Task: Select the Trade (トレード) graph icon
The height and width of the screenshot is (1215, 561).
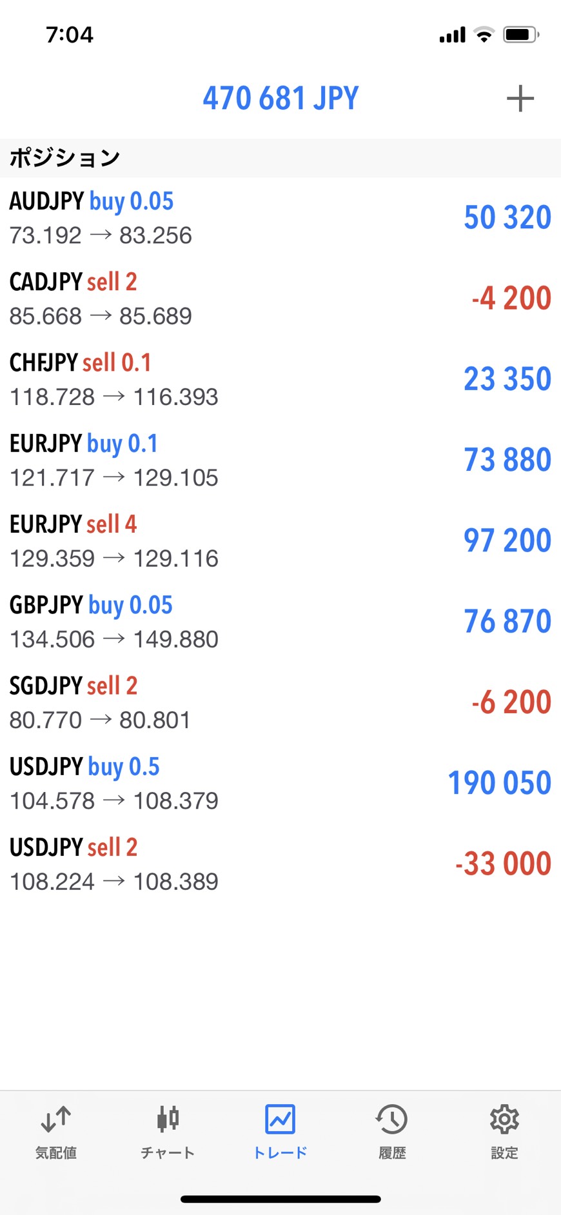Action: pos(280,1120)
